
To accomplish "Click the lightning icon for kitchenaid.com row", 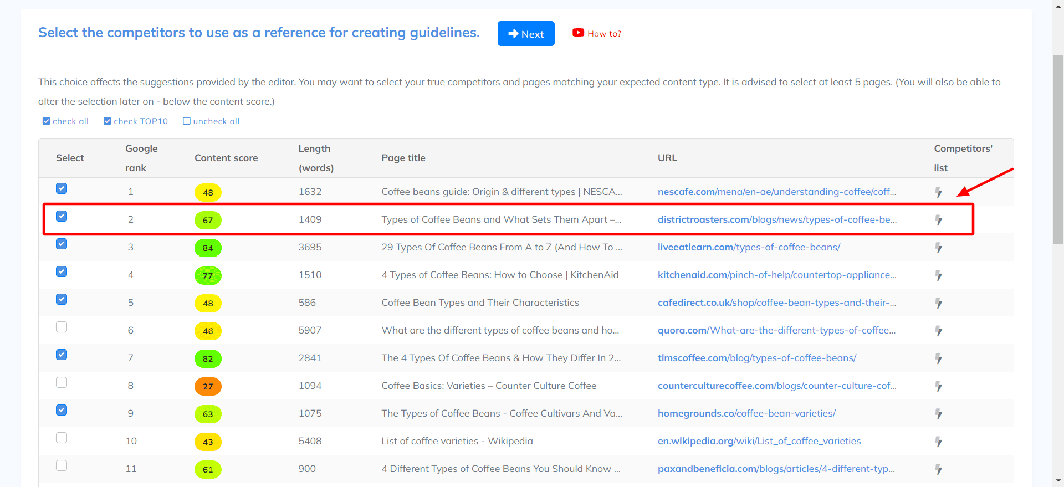I will point(938,275).
